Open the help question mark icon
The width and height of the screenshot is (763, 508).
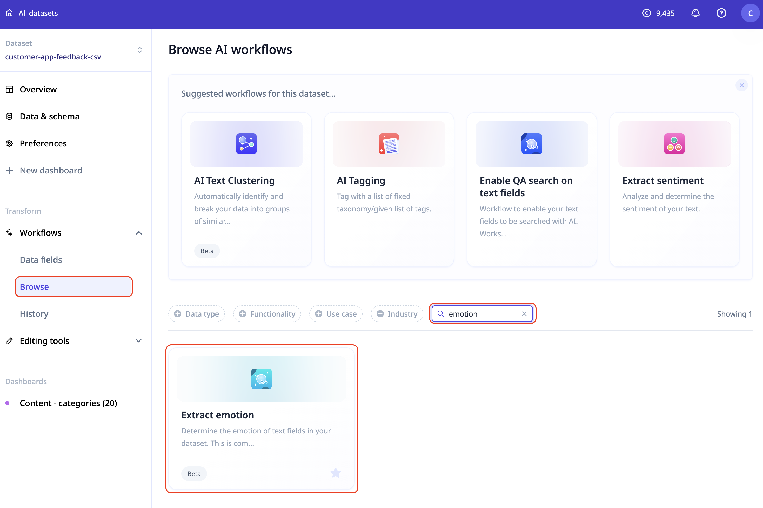[721, 13]
